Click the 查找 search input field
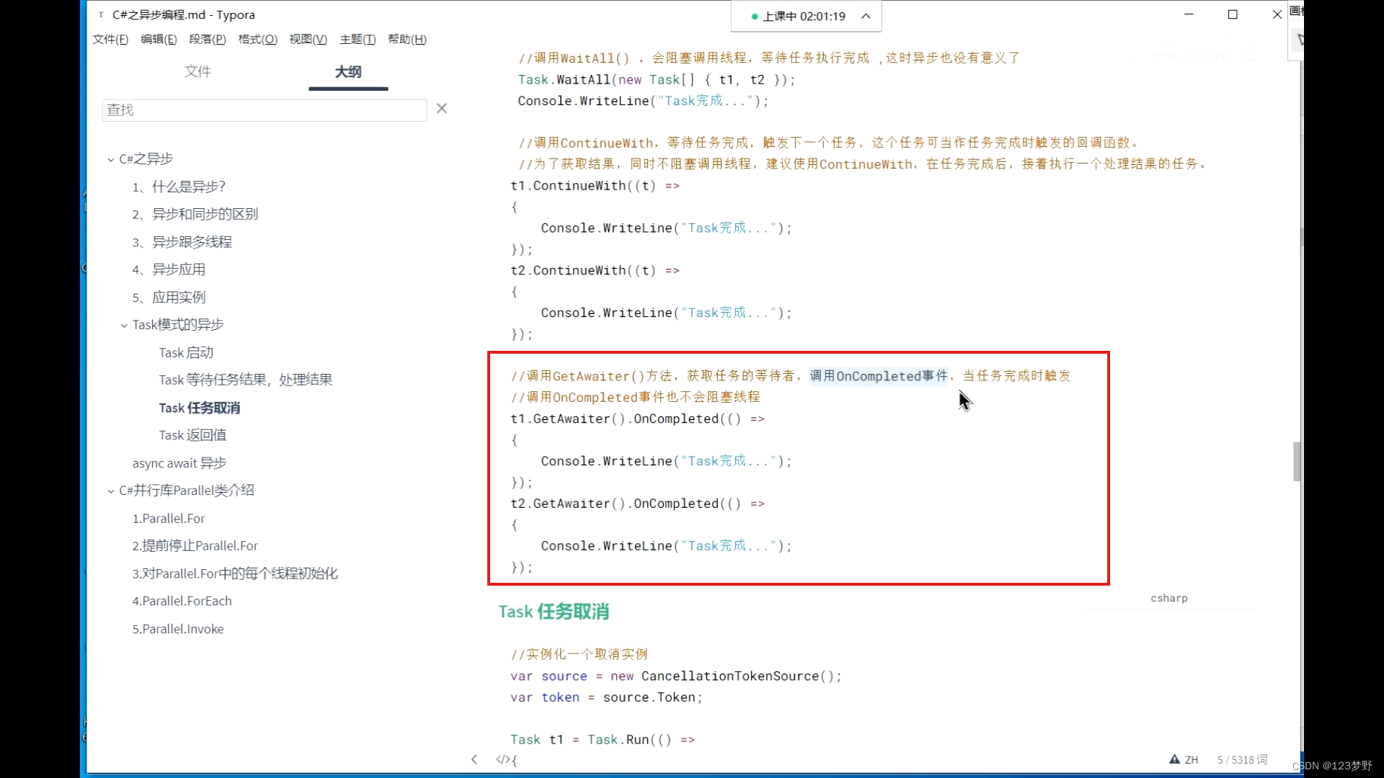This screenshot has width=1384, height=778. pyautogui.click(x=264, y=109)
